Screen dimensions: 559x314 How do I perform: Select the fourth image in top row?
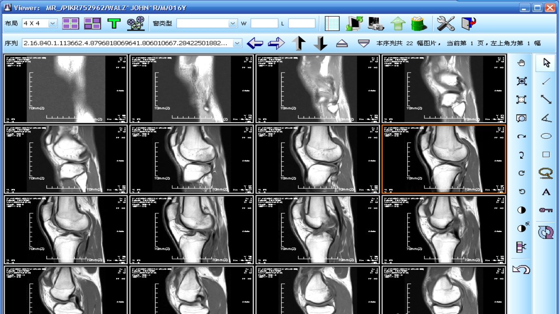[444, 89]
